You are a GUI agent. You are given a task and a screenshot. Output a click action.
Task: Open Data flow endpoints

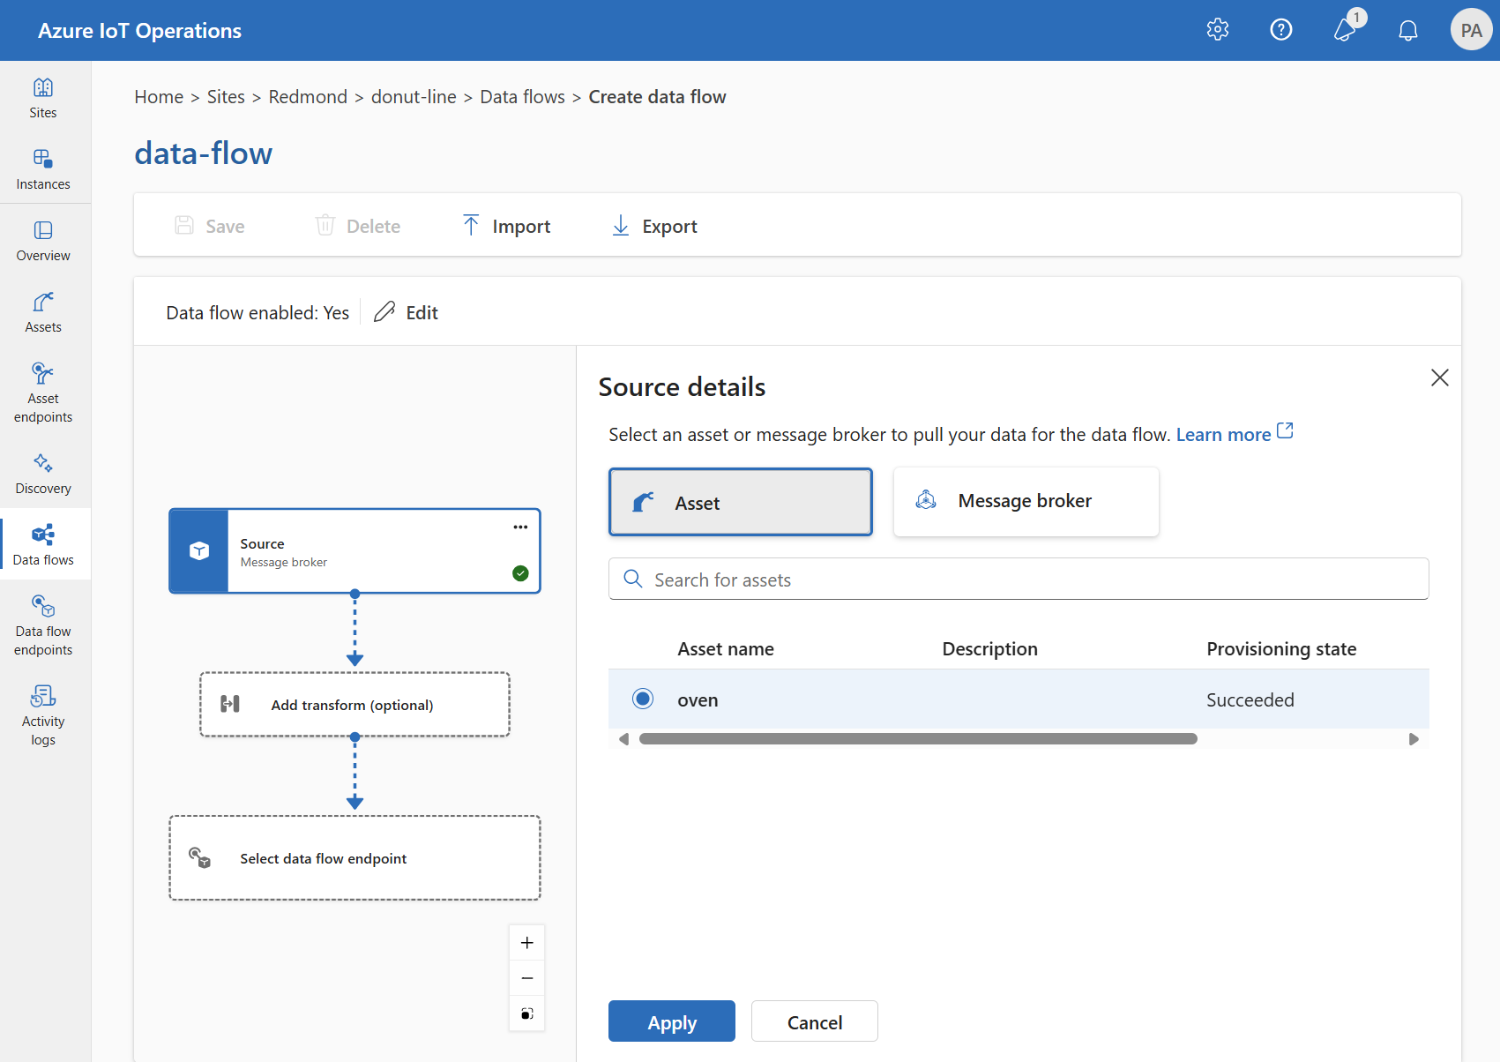click(x=42, y=624)
